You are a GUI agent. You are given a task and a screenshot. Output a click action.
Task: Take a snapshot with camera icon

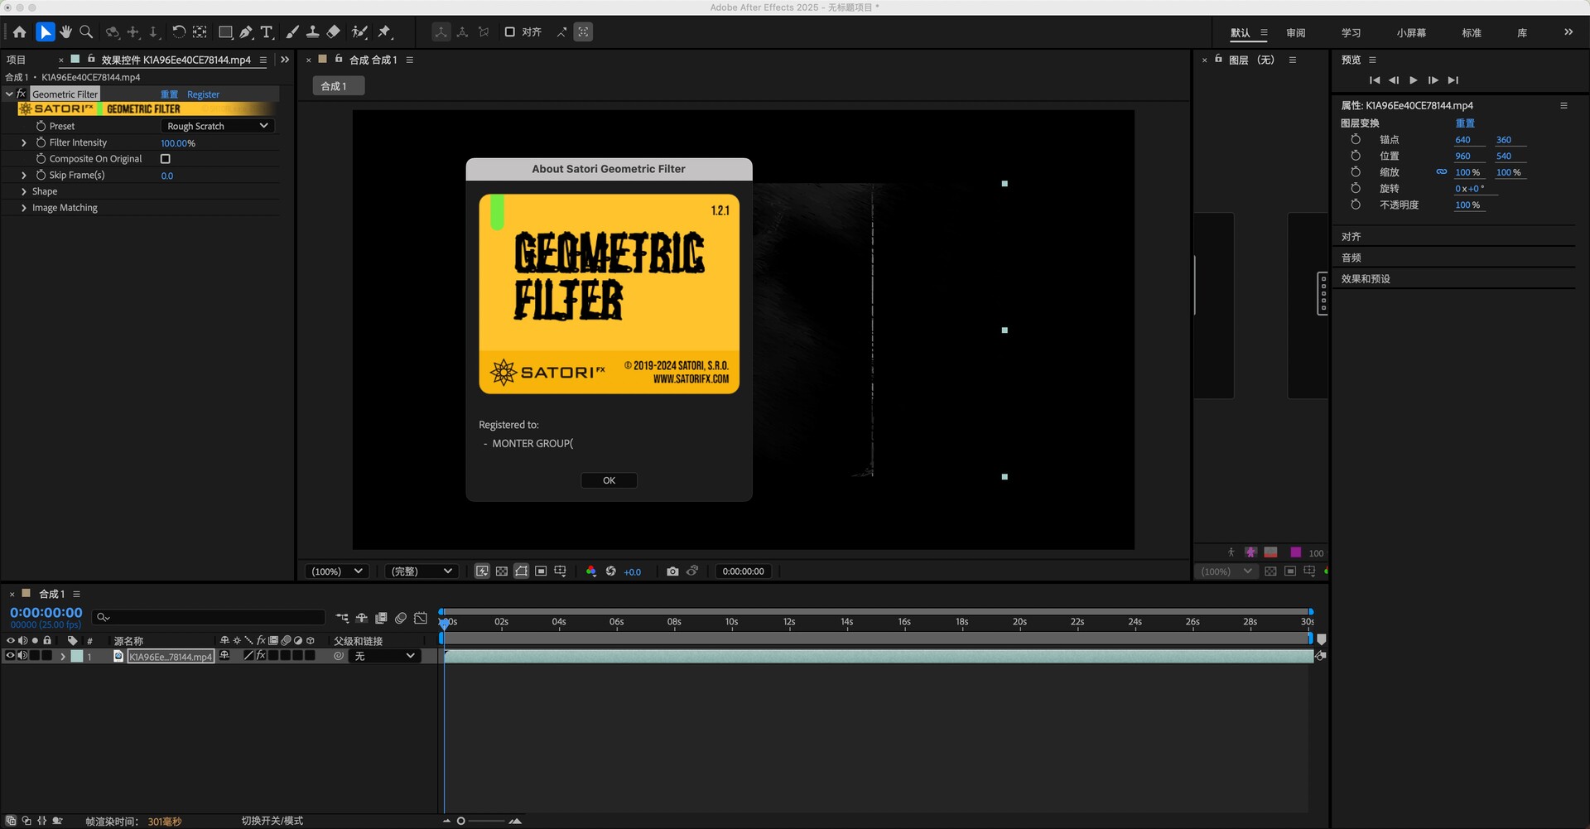point(672,571)
